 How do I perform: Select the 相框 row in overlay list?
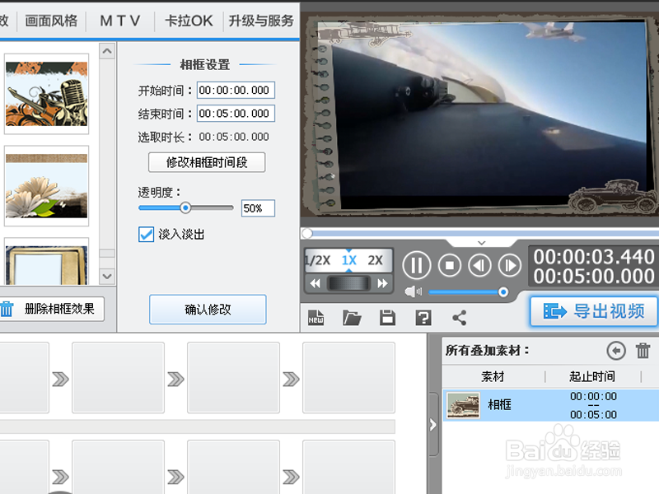pyautogui.click(x=550, y=405)
